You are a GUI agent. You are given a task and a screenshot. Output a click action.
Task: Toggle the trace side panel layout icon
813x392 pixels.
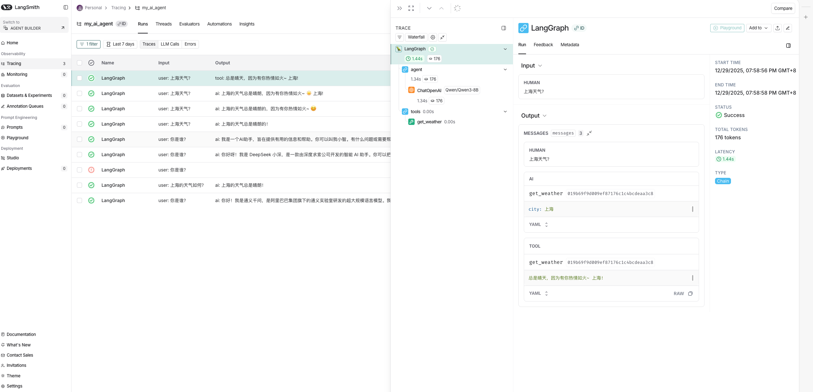click(504, 28)
